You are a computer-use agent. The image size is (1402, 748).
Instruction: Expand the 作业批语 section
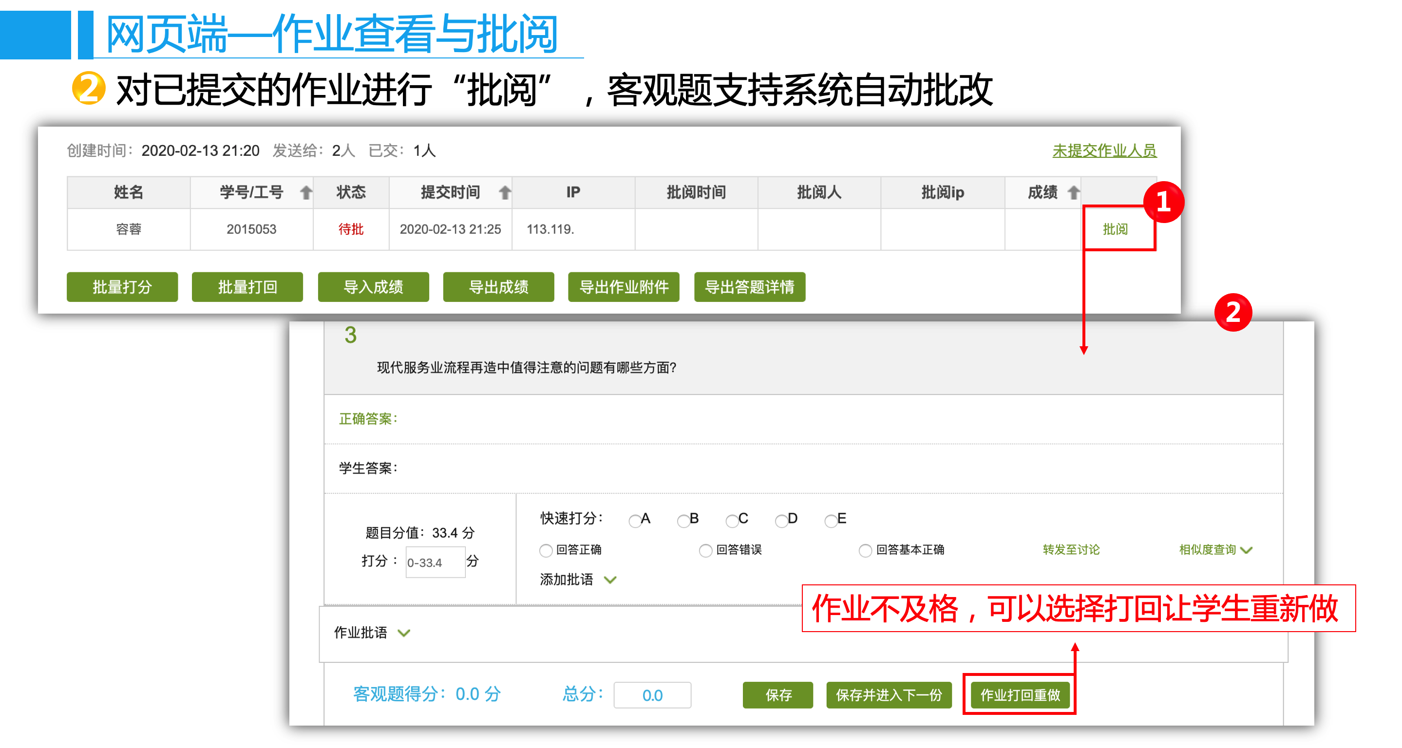click(x=403, y=633)
